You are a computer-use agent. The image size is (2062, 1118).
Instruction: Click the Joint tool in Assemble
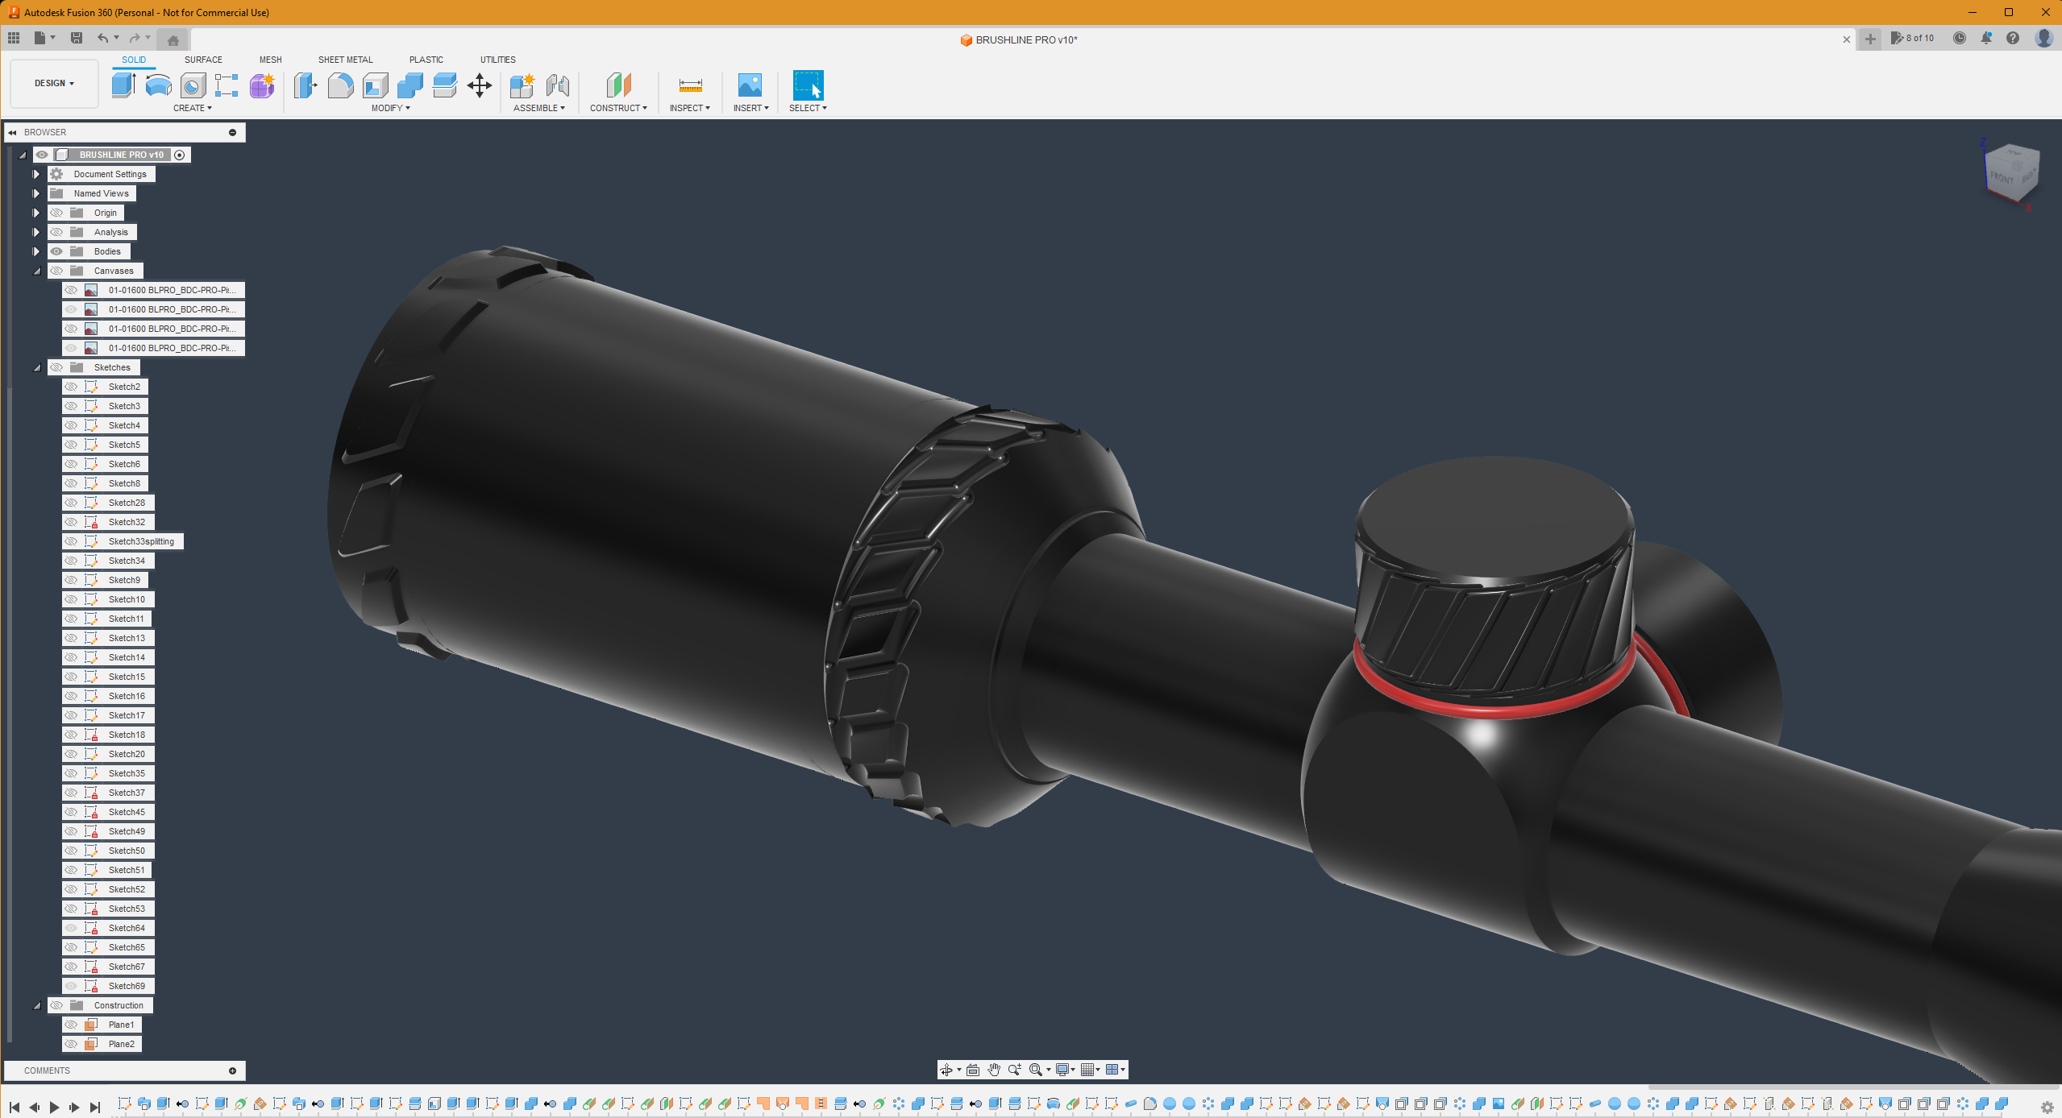[557, 85]
